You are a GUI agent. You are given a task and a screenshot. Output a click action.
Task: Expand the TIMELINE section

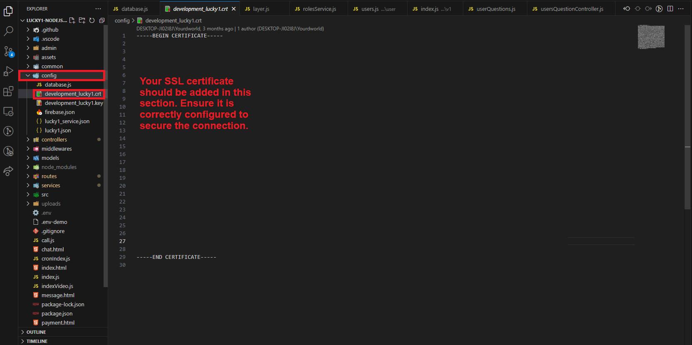point(37,341)
